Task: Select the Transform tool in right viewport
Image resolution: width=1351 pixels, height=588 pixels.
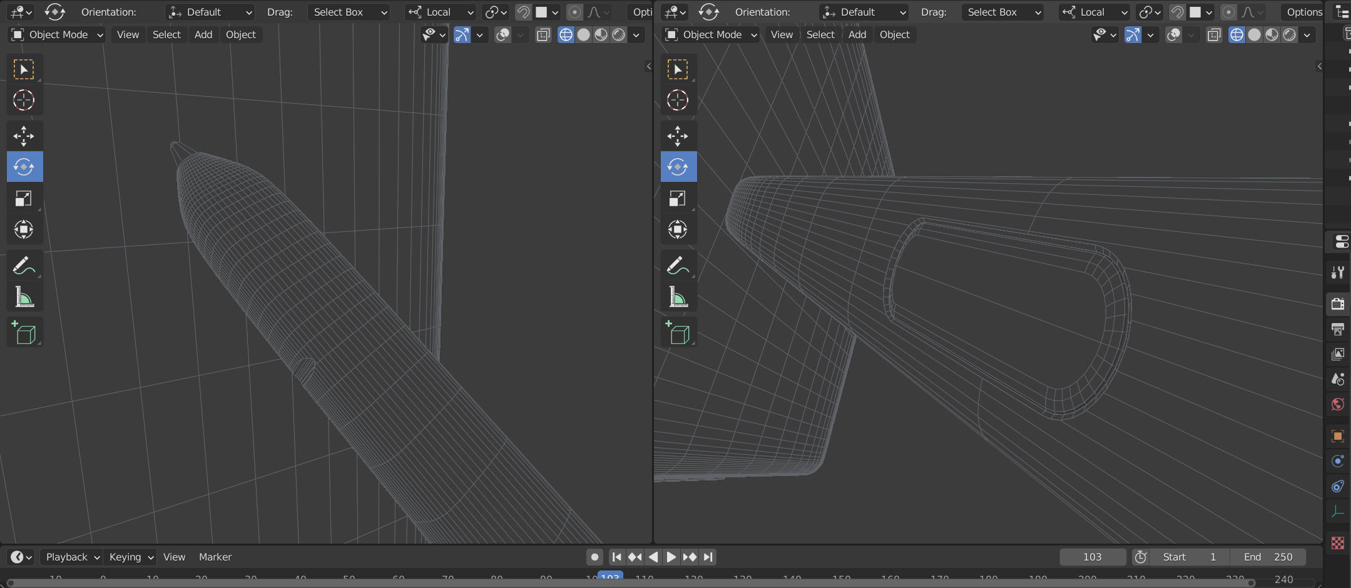Action: 678,229
